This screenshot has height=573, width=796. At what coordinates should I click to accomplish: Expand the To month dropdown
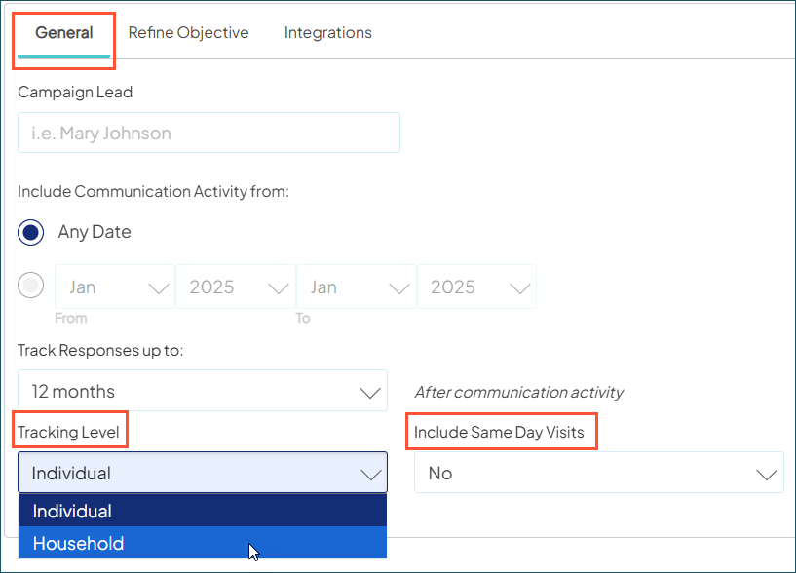pos(356,286)
